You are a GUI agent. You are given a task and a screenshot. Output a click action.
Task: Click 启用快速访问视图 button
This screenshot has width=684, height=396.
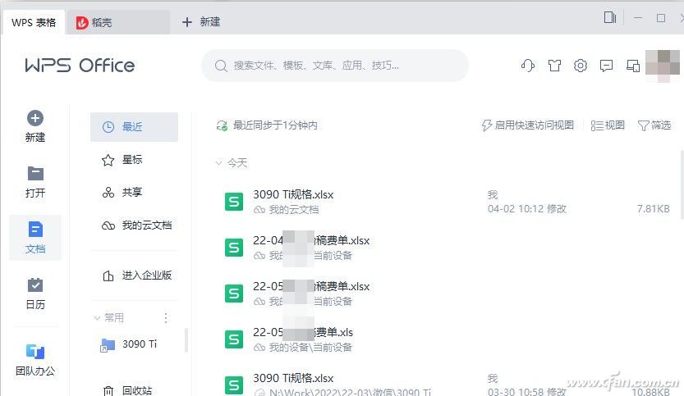click(527, 125)
